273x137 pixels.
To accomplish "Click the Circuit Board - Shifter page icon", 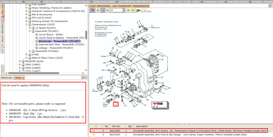I will point(36,34).
